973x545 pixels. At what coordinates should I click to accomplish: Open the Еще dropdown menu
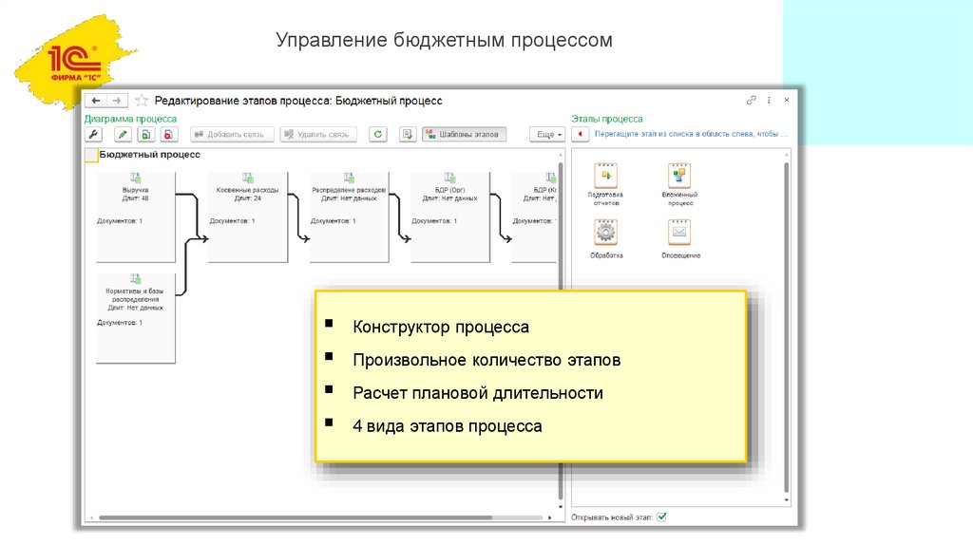click(547, 134)
